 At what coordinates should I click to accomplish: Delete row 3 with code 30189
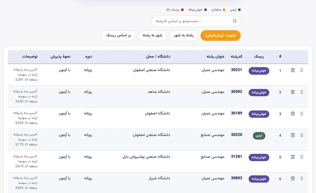pyautogui.click(x=293, y=114)
